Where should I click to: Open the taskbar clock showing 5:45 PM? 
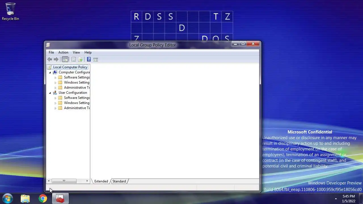[349, 199]
